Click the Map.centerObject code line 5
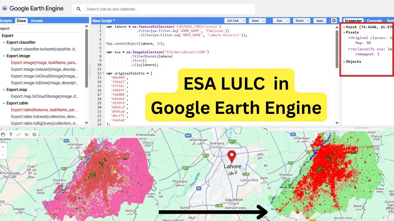Screen dimensions: 394x221 135,44
